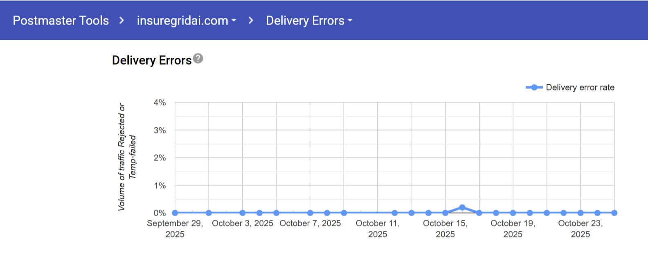
Task: Click the October 7 data point on chart
Action: pos(310,213)
